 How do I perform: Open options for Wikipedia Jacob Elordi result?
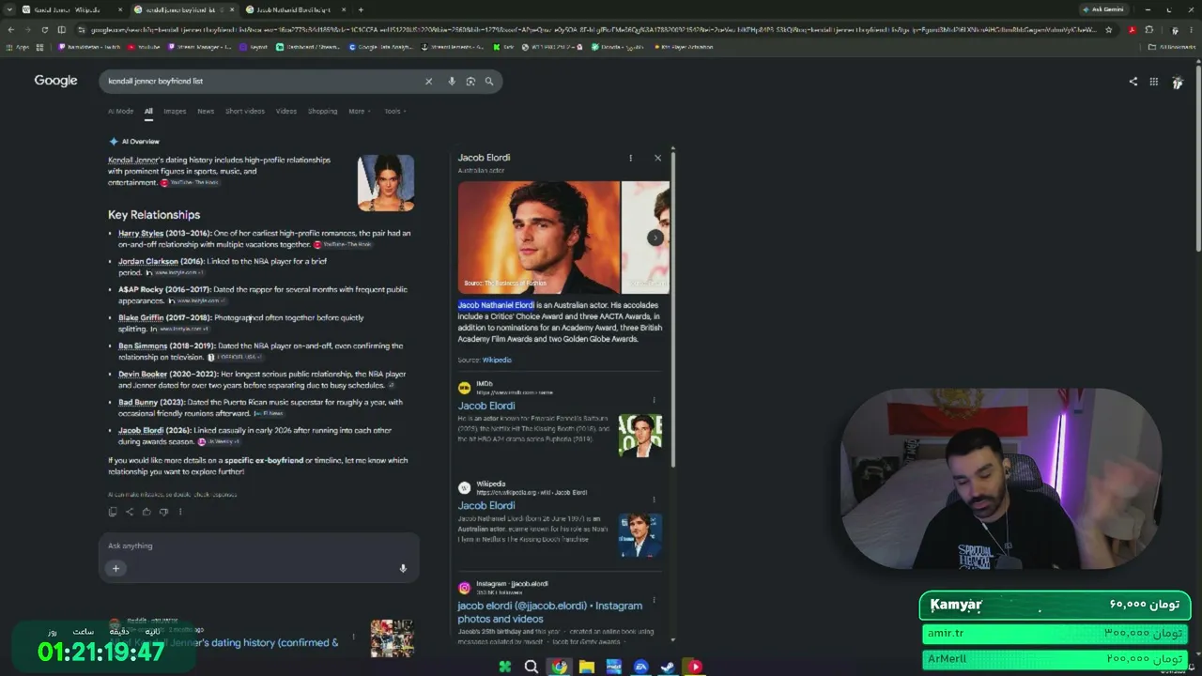coord(654,499)
